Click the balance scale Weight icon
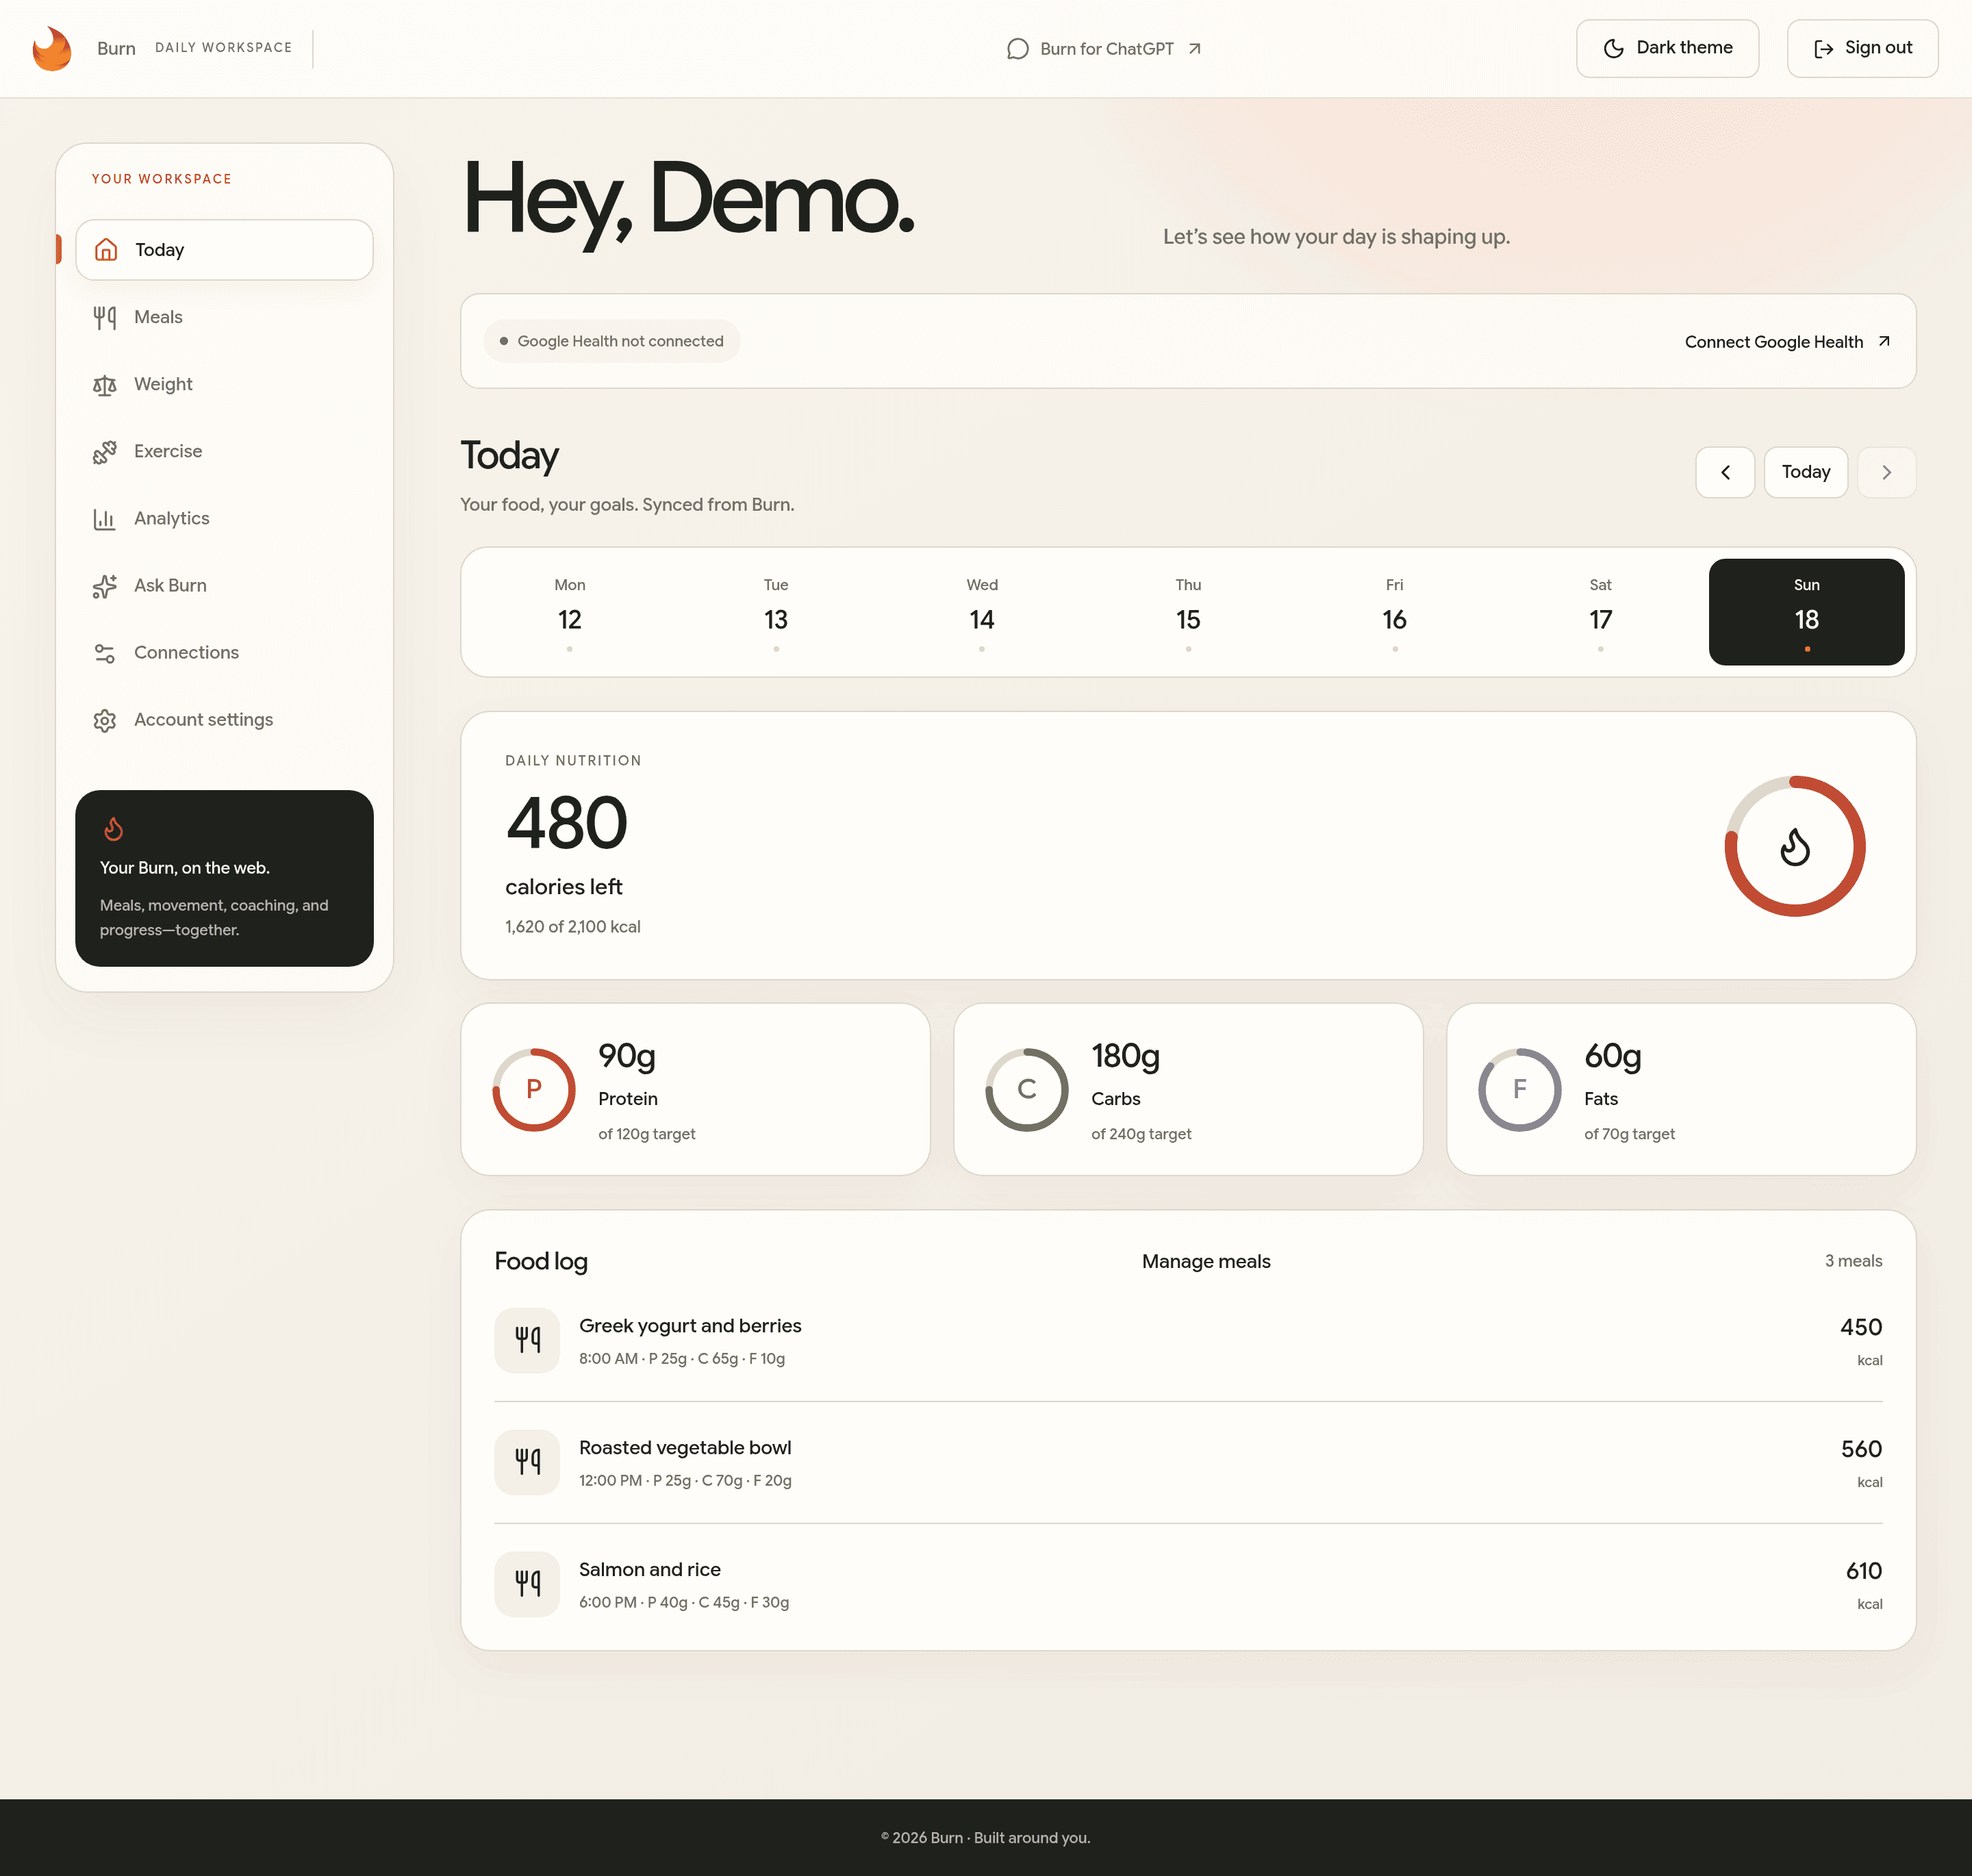 point(105,384)
